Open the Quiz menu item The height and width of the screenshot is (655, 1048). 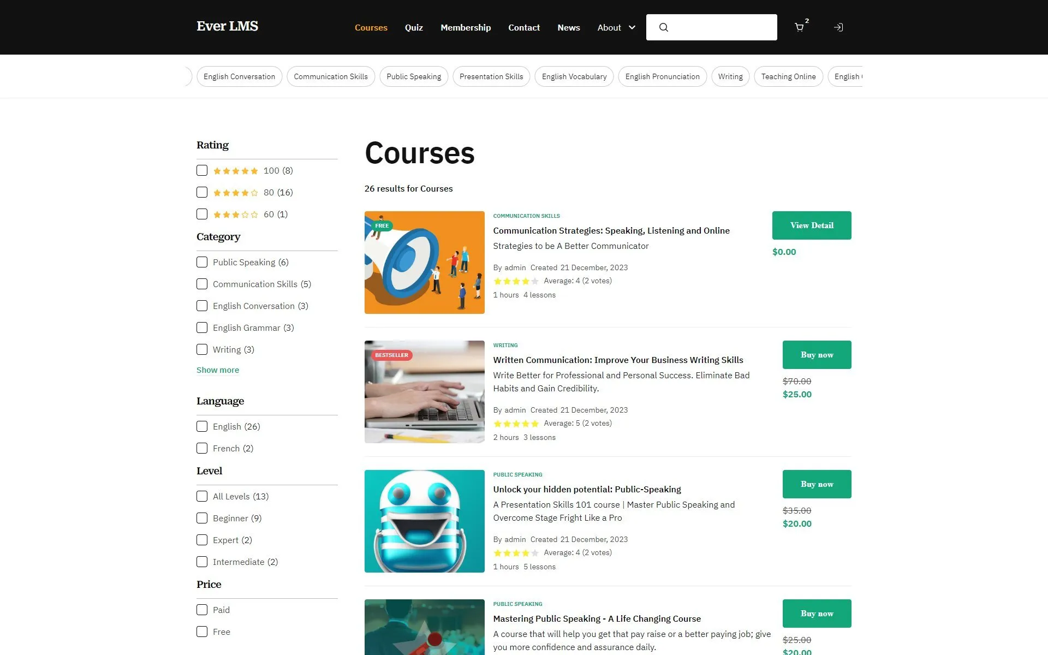coord(414,27)
